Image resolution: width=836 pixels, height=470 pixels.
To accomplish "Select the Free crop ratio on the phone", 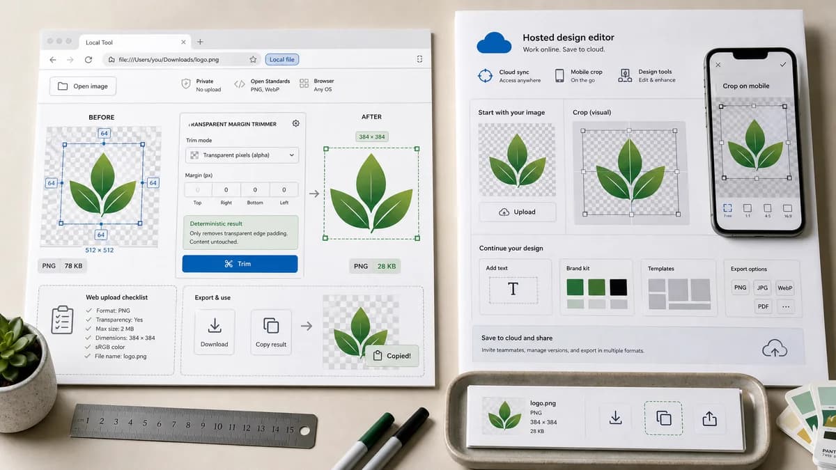I will (x=727, y=210).
